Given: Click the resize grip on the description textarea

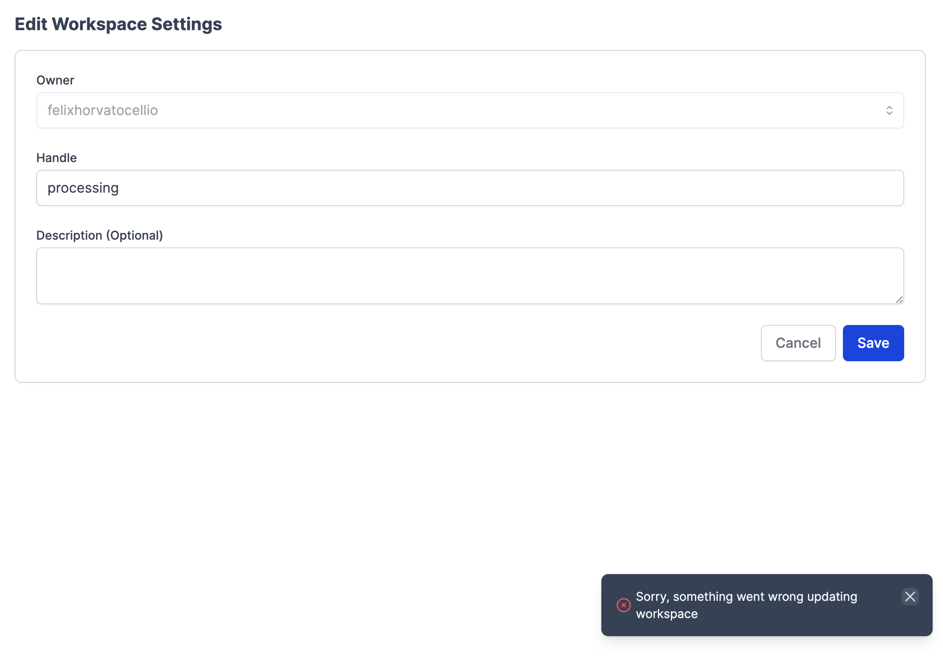Looking at the screenshot, I should [899, 300].
